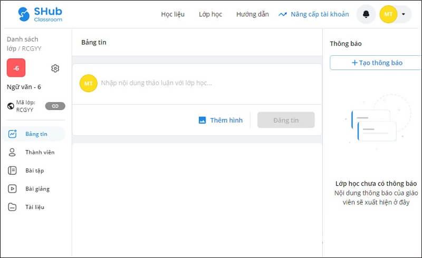Image resolution: width=422 pixels, height=258 pixels.
Task: Open class settings gear icon
Action: (55, 68)
